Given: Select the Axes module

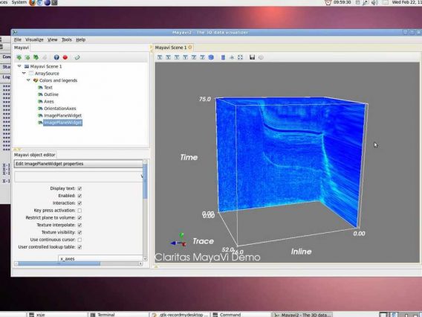Looking at the screenshot, I should [x=49, y=101].
